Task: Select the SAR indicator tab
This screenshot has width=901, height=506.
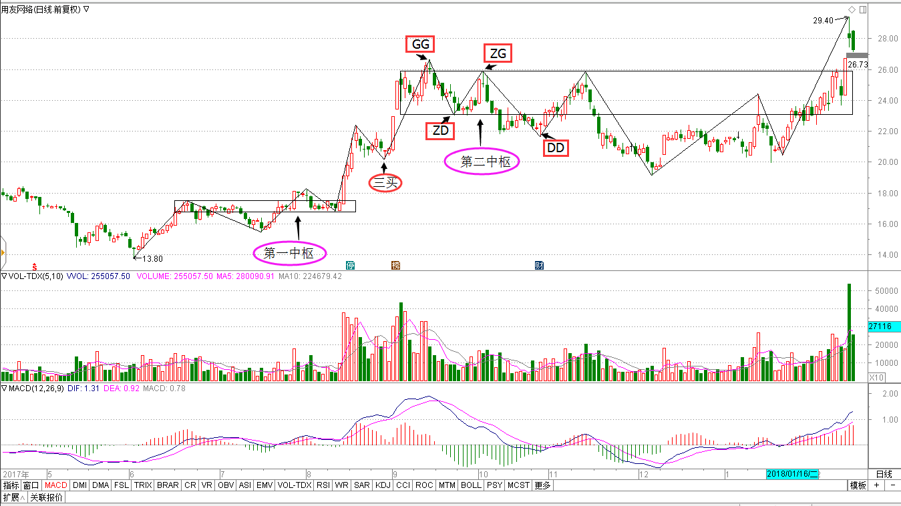Action: click(x=362, y=485)
